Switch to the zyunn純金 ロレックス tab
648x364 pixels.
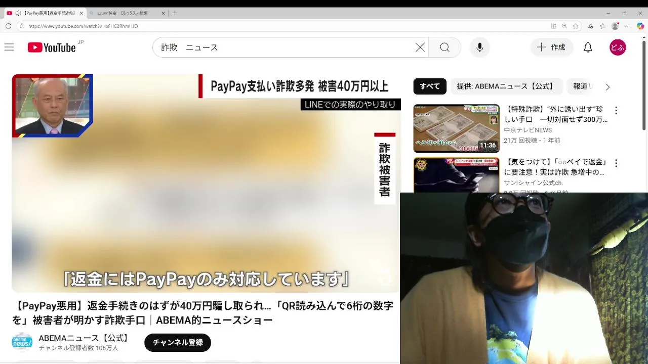pos(128,13)
